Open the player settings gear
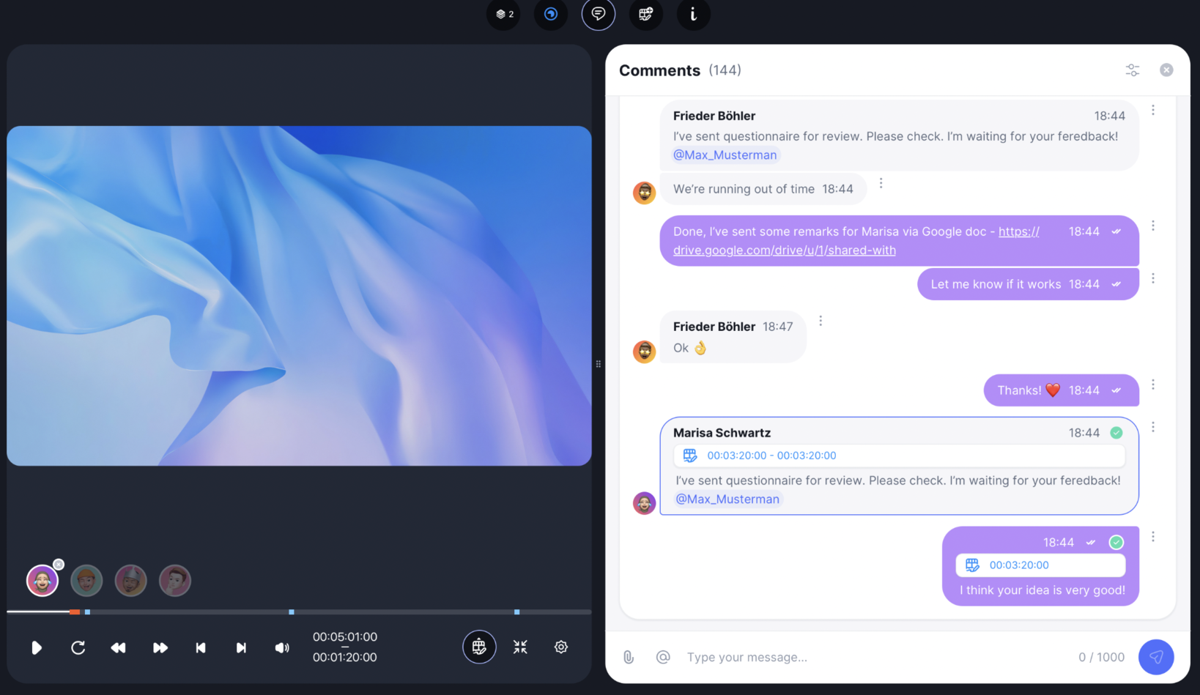 coord(561,647)
